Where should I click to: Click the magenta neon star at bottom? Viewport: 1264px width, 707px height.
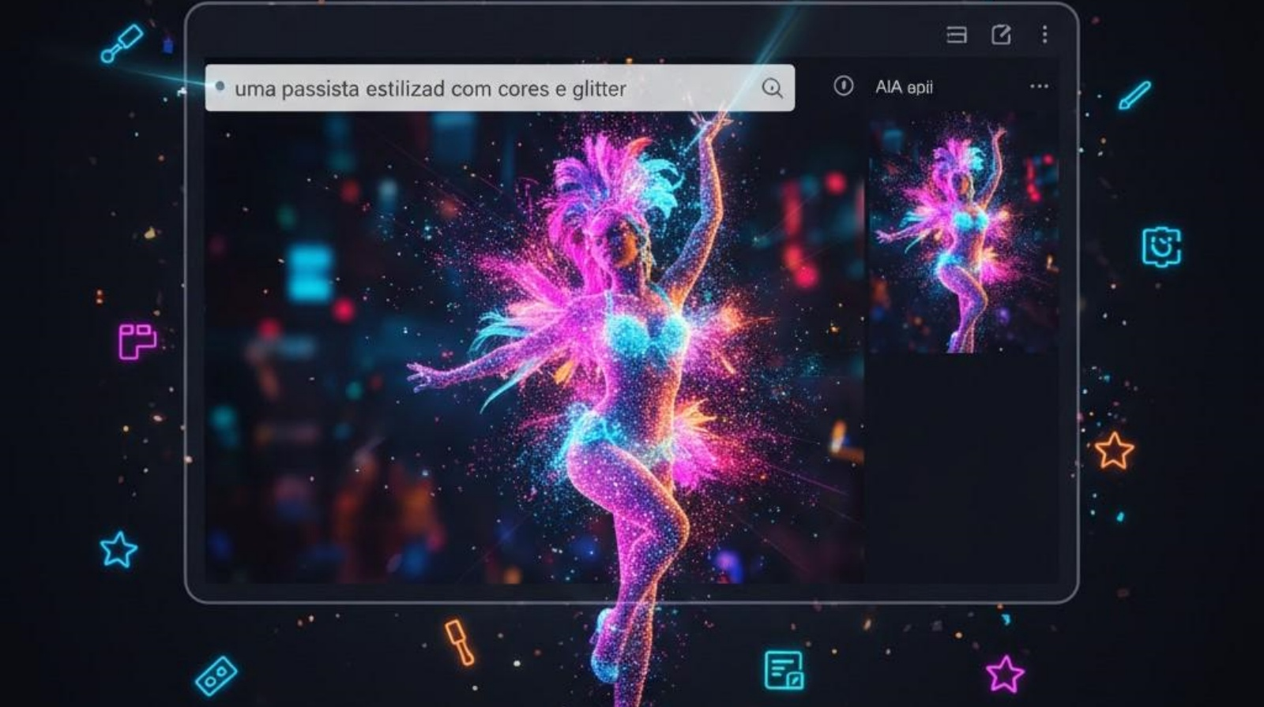click(1005, 674)
